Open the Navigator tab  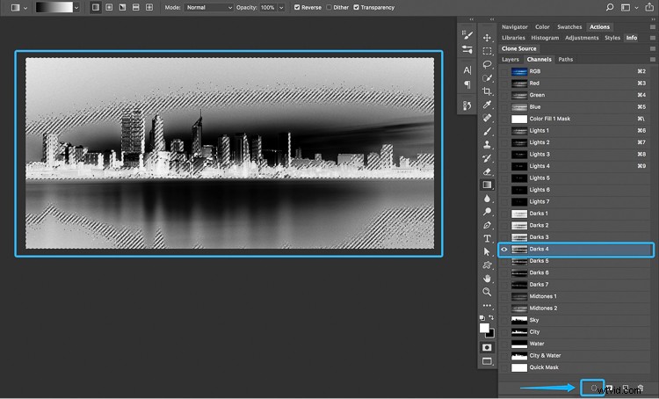tap(514, 27)
